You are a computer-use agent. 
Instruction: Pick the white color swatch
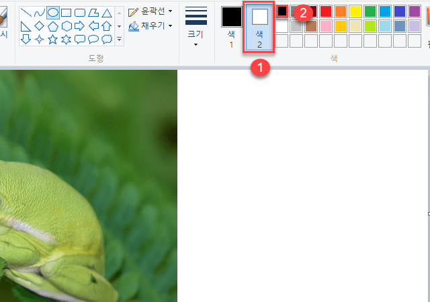pos(282,26)
